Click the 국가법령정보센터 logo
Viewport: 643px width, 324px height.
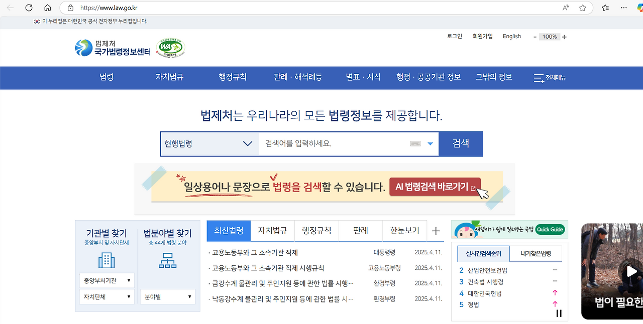coord(113,48)
